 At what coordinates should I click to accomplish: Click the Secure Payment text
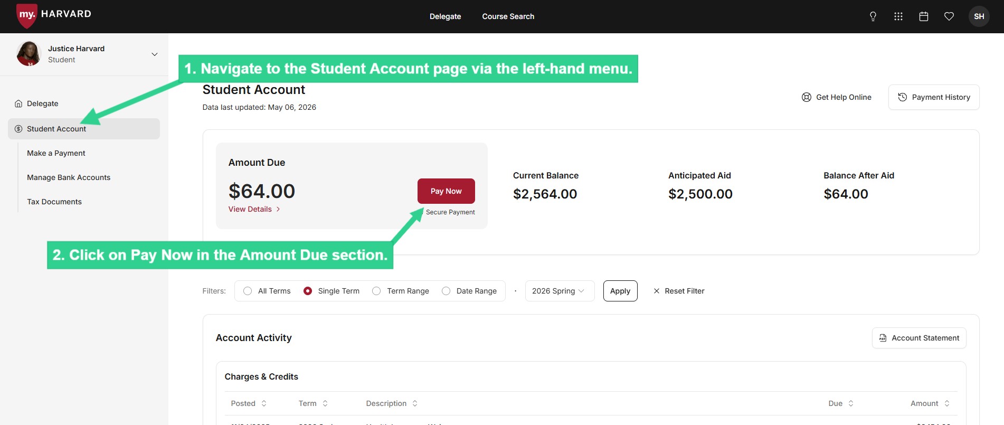[450, 212]
